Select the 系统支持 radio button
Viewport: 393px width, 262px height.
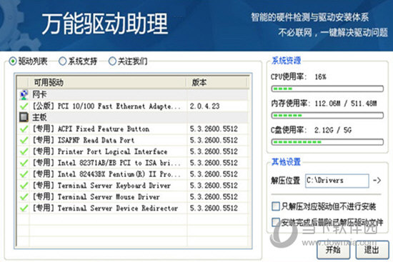(62, 61)
